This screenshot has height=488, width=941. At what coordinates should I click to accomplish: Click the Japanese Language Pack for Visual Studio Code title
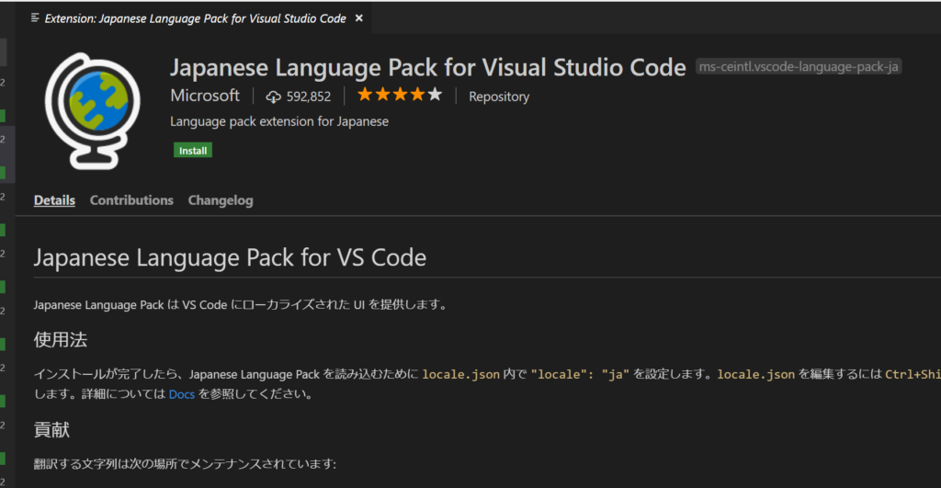428,68
